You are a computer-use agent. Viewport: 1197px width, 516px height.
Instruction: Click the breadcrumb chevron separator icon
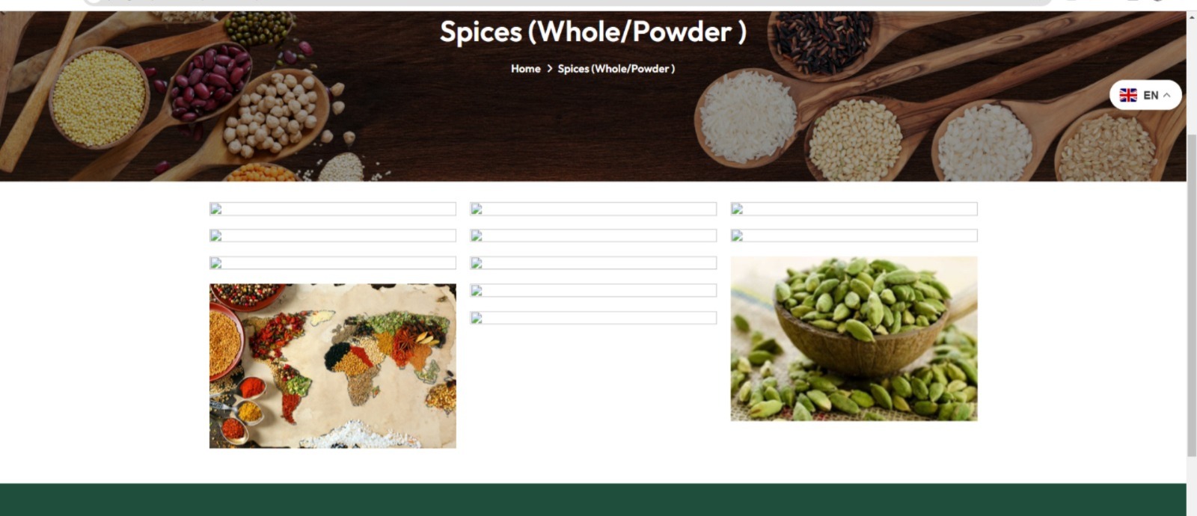click(x=549, y=69)
